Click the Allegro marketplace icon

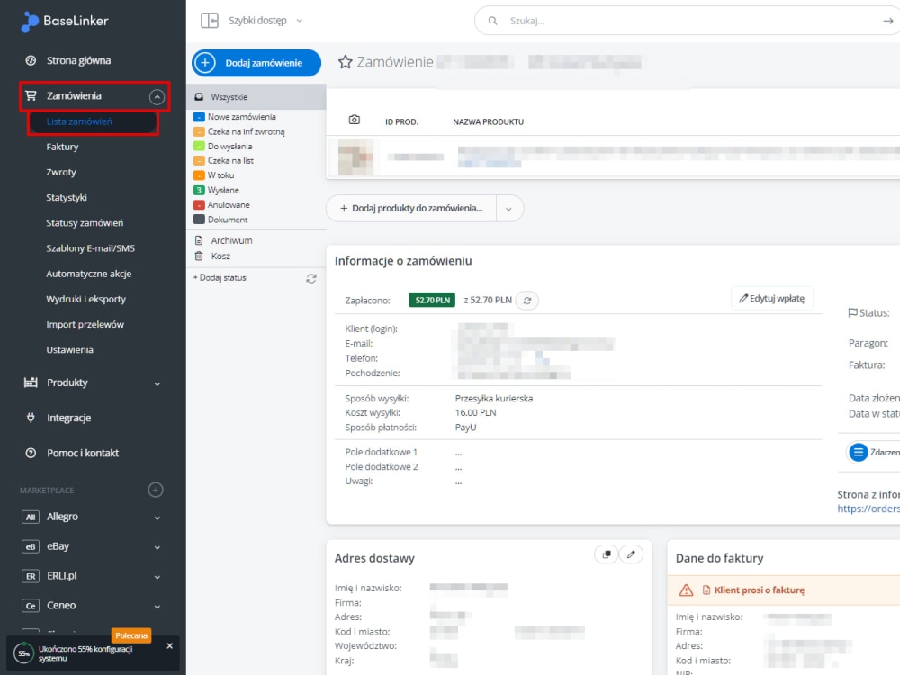[x=31, y=517]
